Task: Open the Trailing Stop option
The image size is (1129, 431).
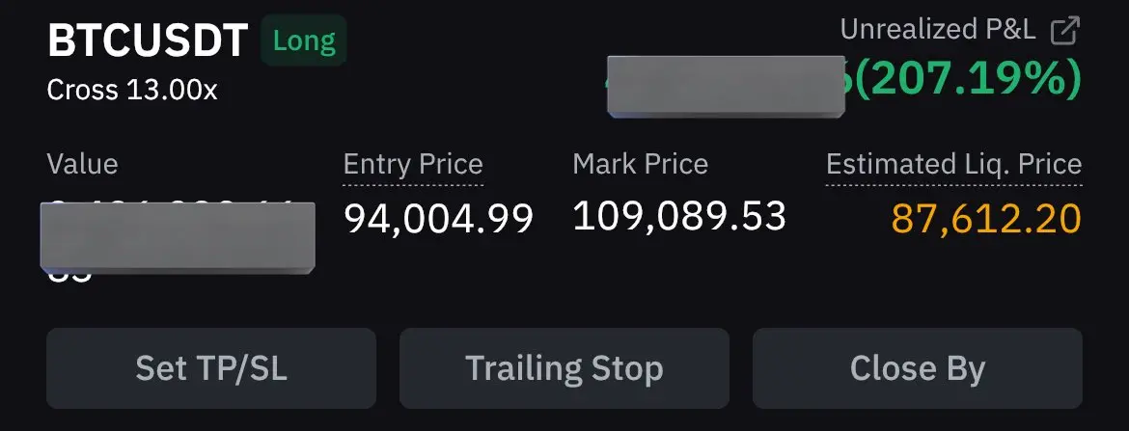Action: click(x=564, y=368)
